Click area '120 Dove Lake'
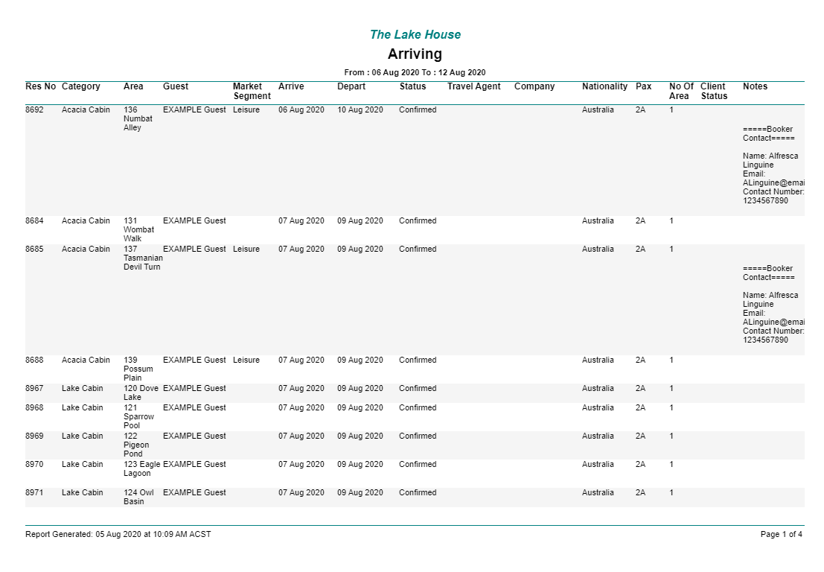This screenshot has width=824, height=572. click(141, 393)
